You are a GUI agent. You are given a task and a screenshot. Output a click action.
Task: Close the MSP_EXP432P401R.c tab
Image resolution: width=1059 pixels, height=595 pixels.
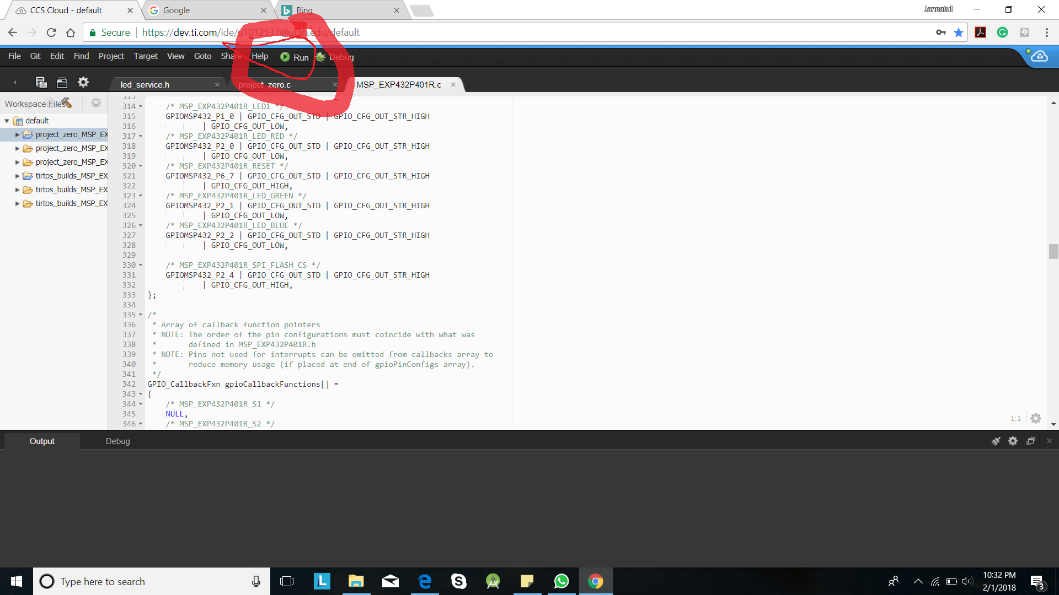tap(453, 85)
